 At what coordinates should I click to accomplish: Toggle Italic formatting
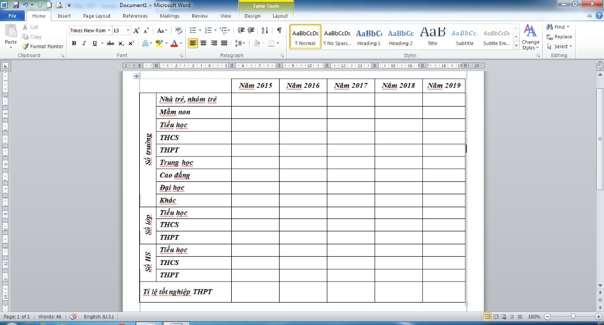84,43
